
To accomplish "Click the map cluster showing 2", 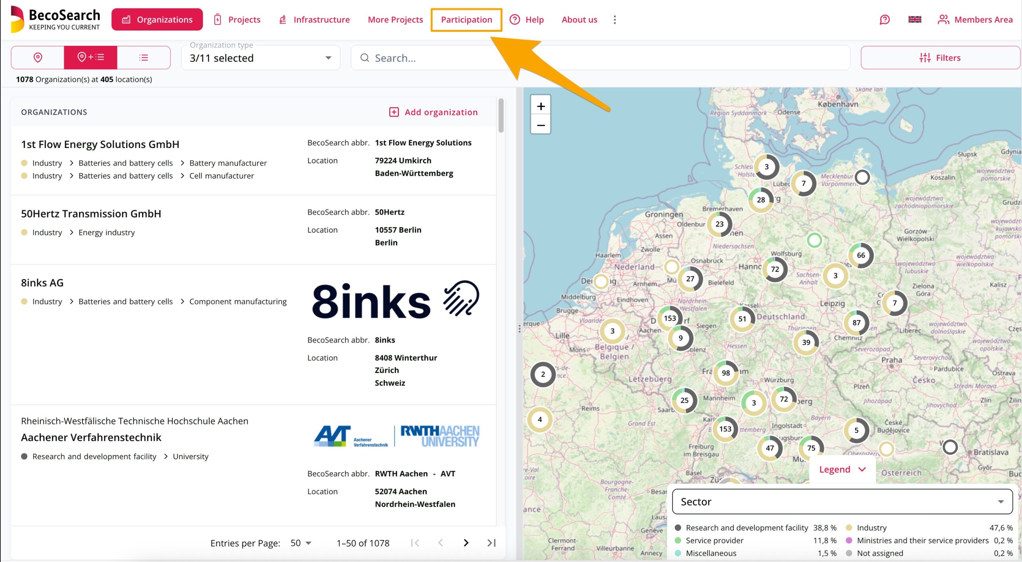I will pyautogui.click(x=543, y=374).
